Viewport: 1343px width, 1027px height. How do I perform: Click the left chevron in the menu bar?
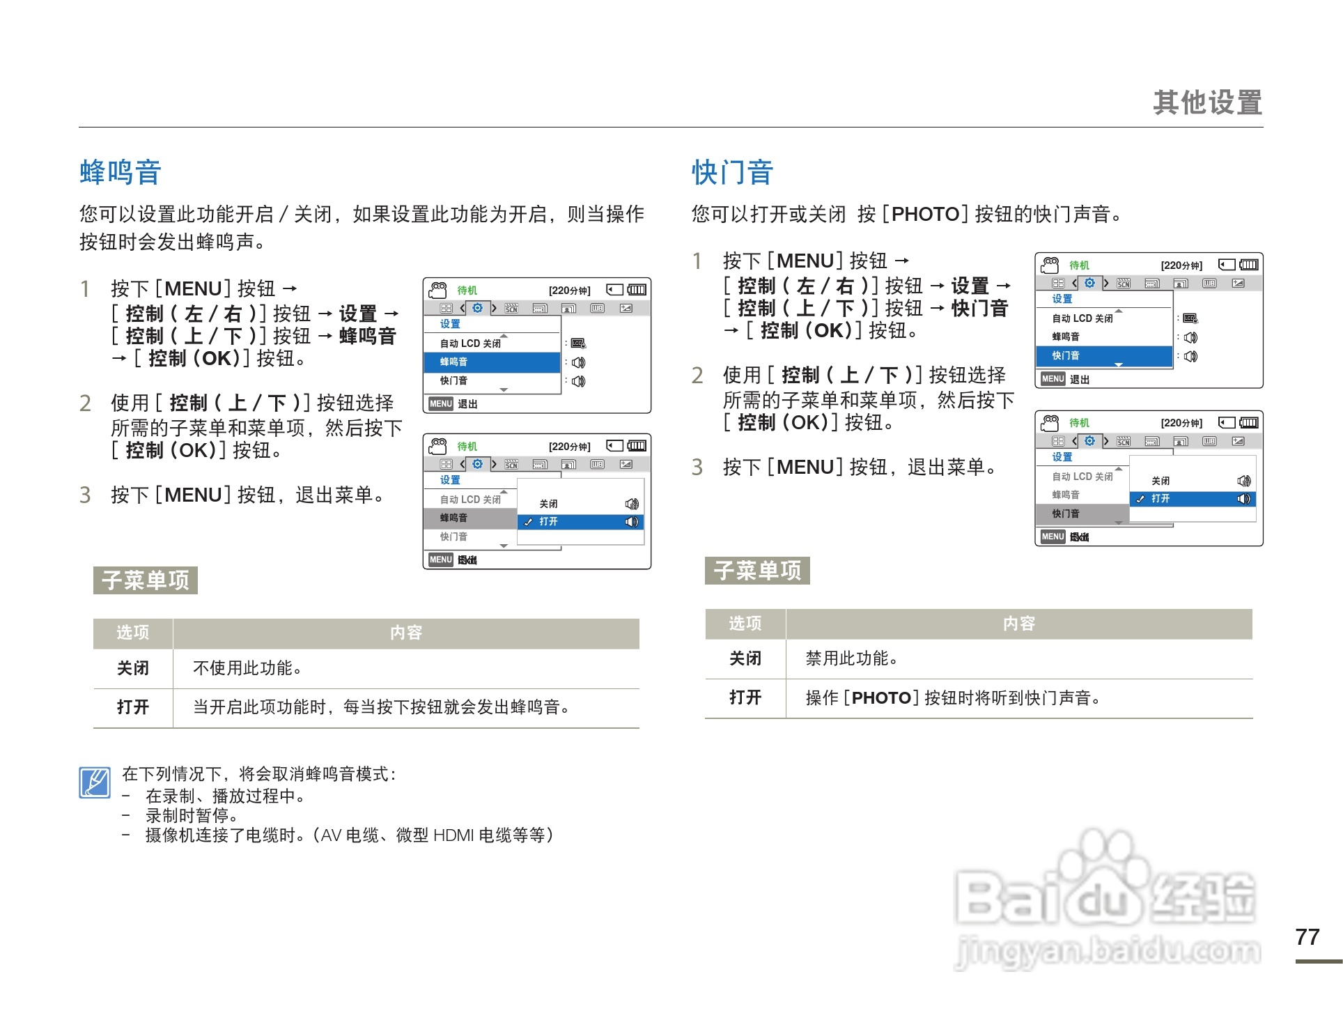coord(462,309)
